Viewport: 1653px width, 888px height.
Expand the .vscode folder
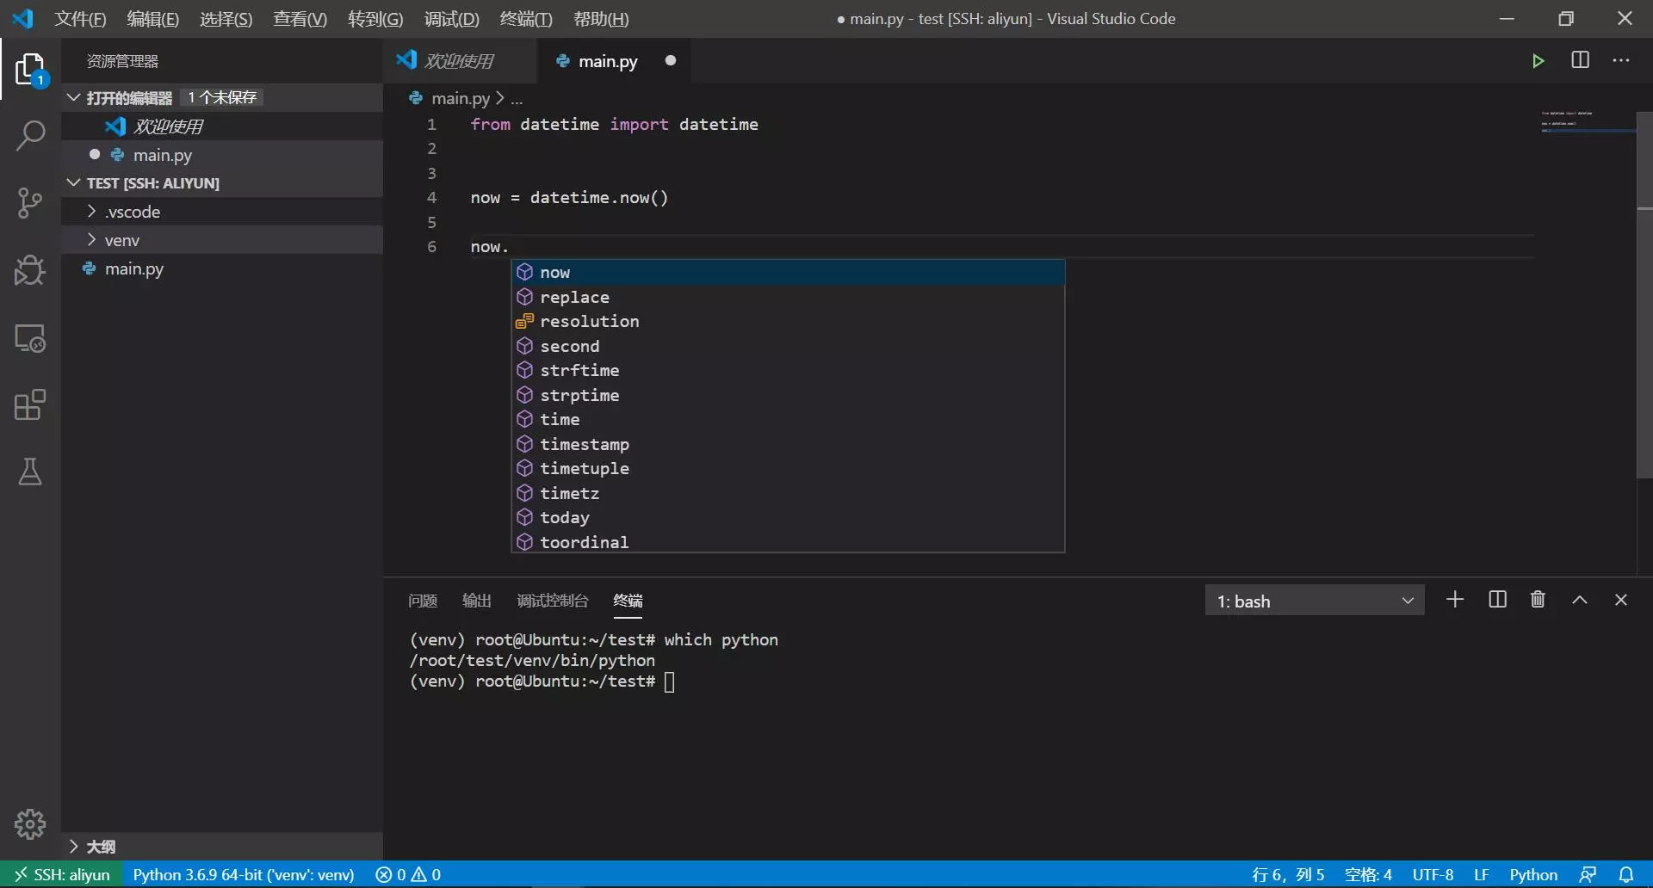pos(222,212)
